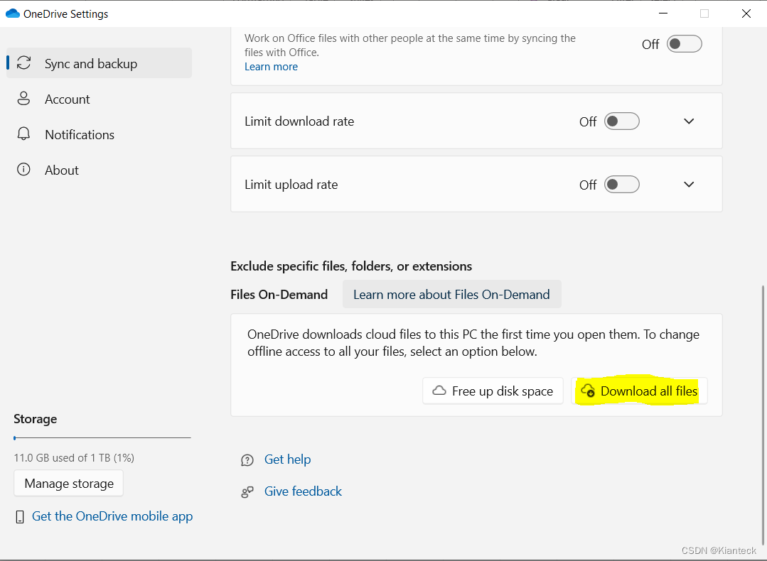Enable the Limit upload rate switch
The width and height of the screenshot is (767, 561).
click(x=621, y=184)
